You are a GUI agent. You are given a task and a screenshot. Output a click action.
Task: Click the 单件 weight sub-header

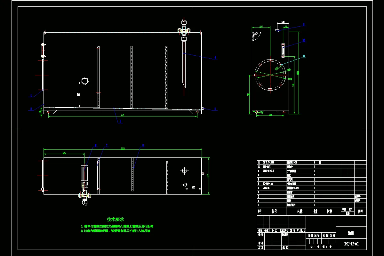coord(344,209)
